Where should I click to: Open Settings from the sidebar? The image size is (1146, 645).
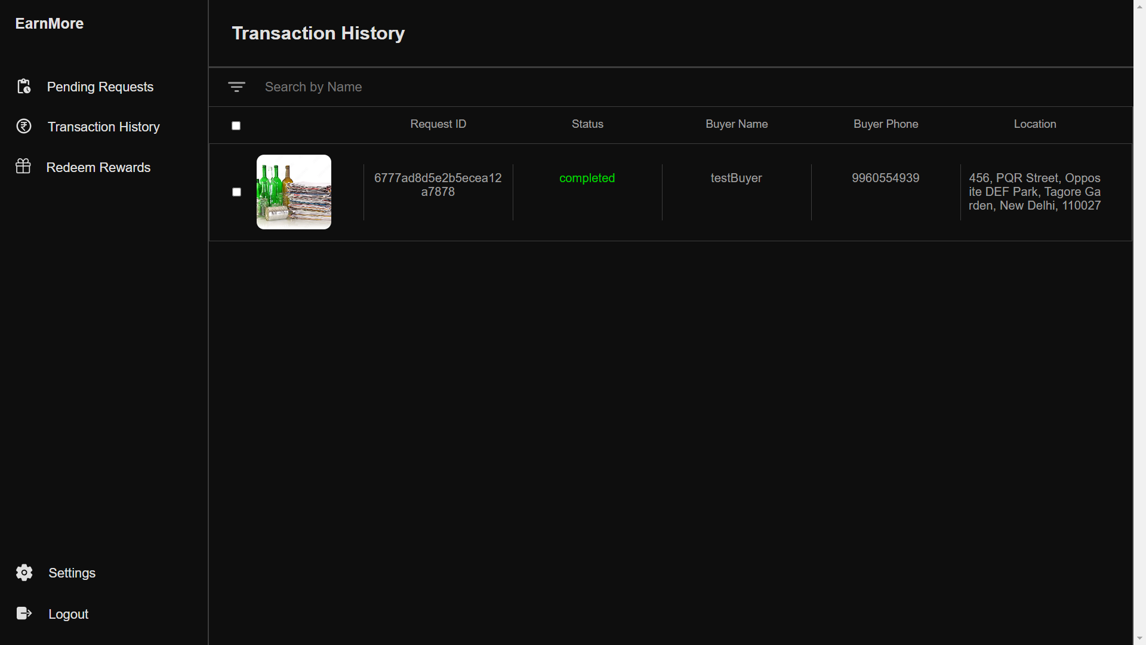[72, 573]
